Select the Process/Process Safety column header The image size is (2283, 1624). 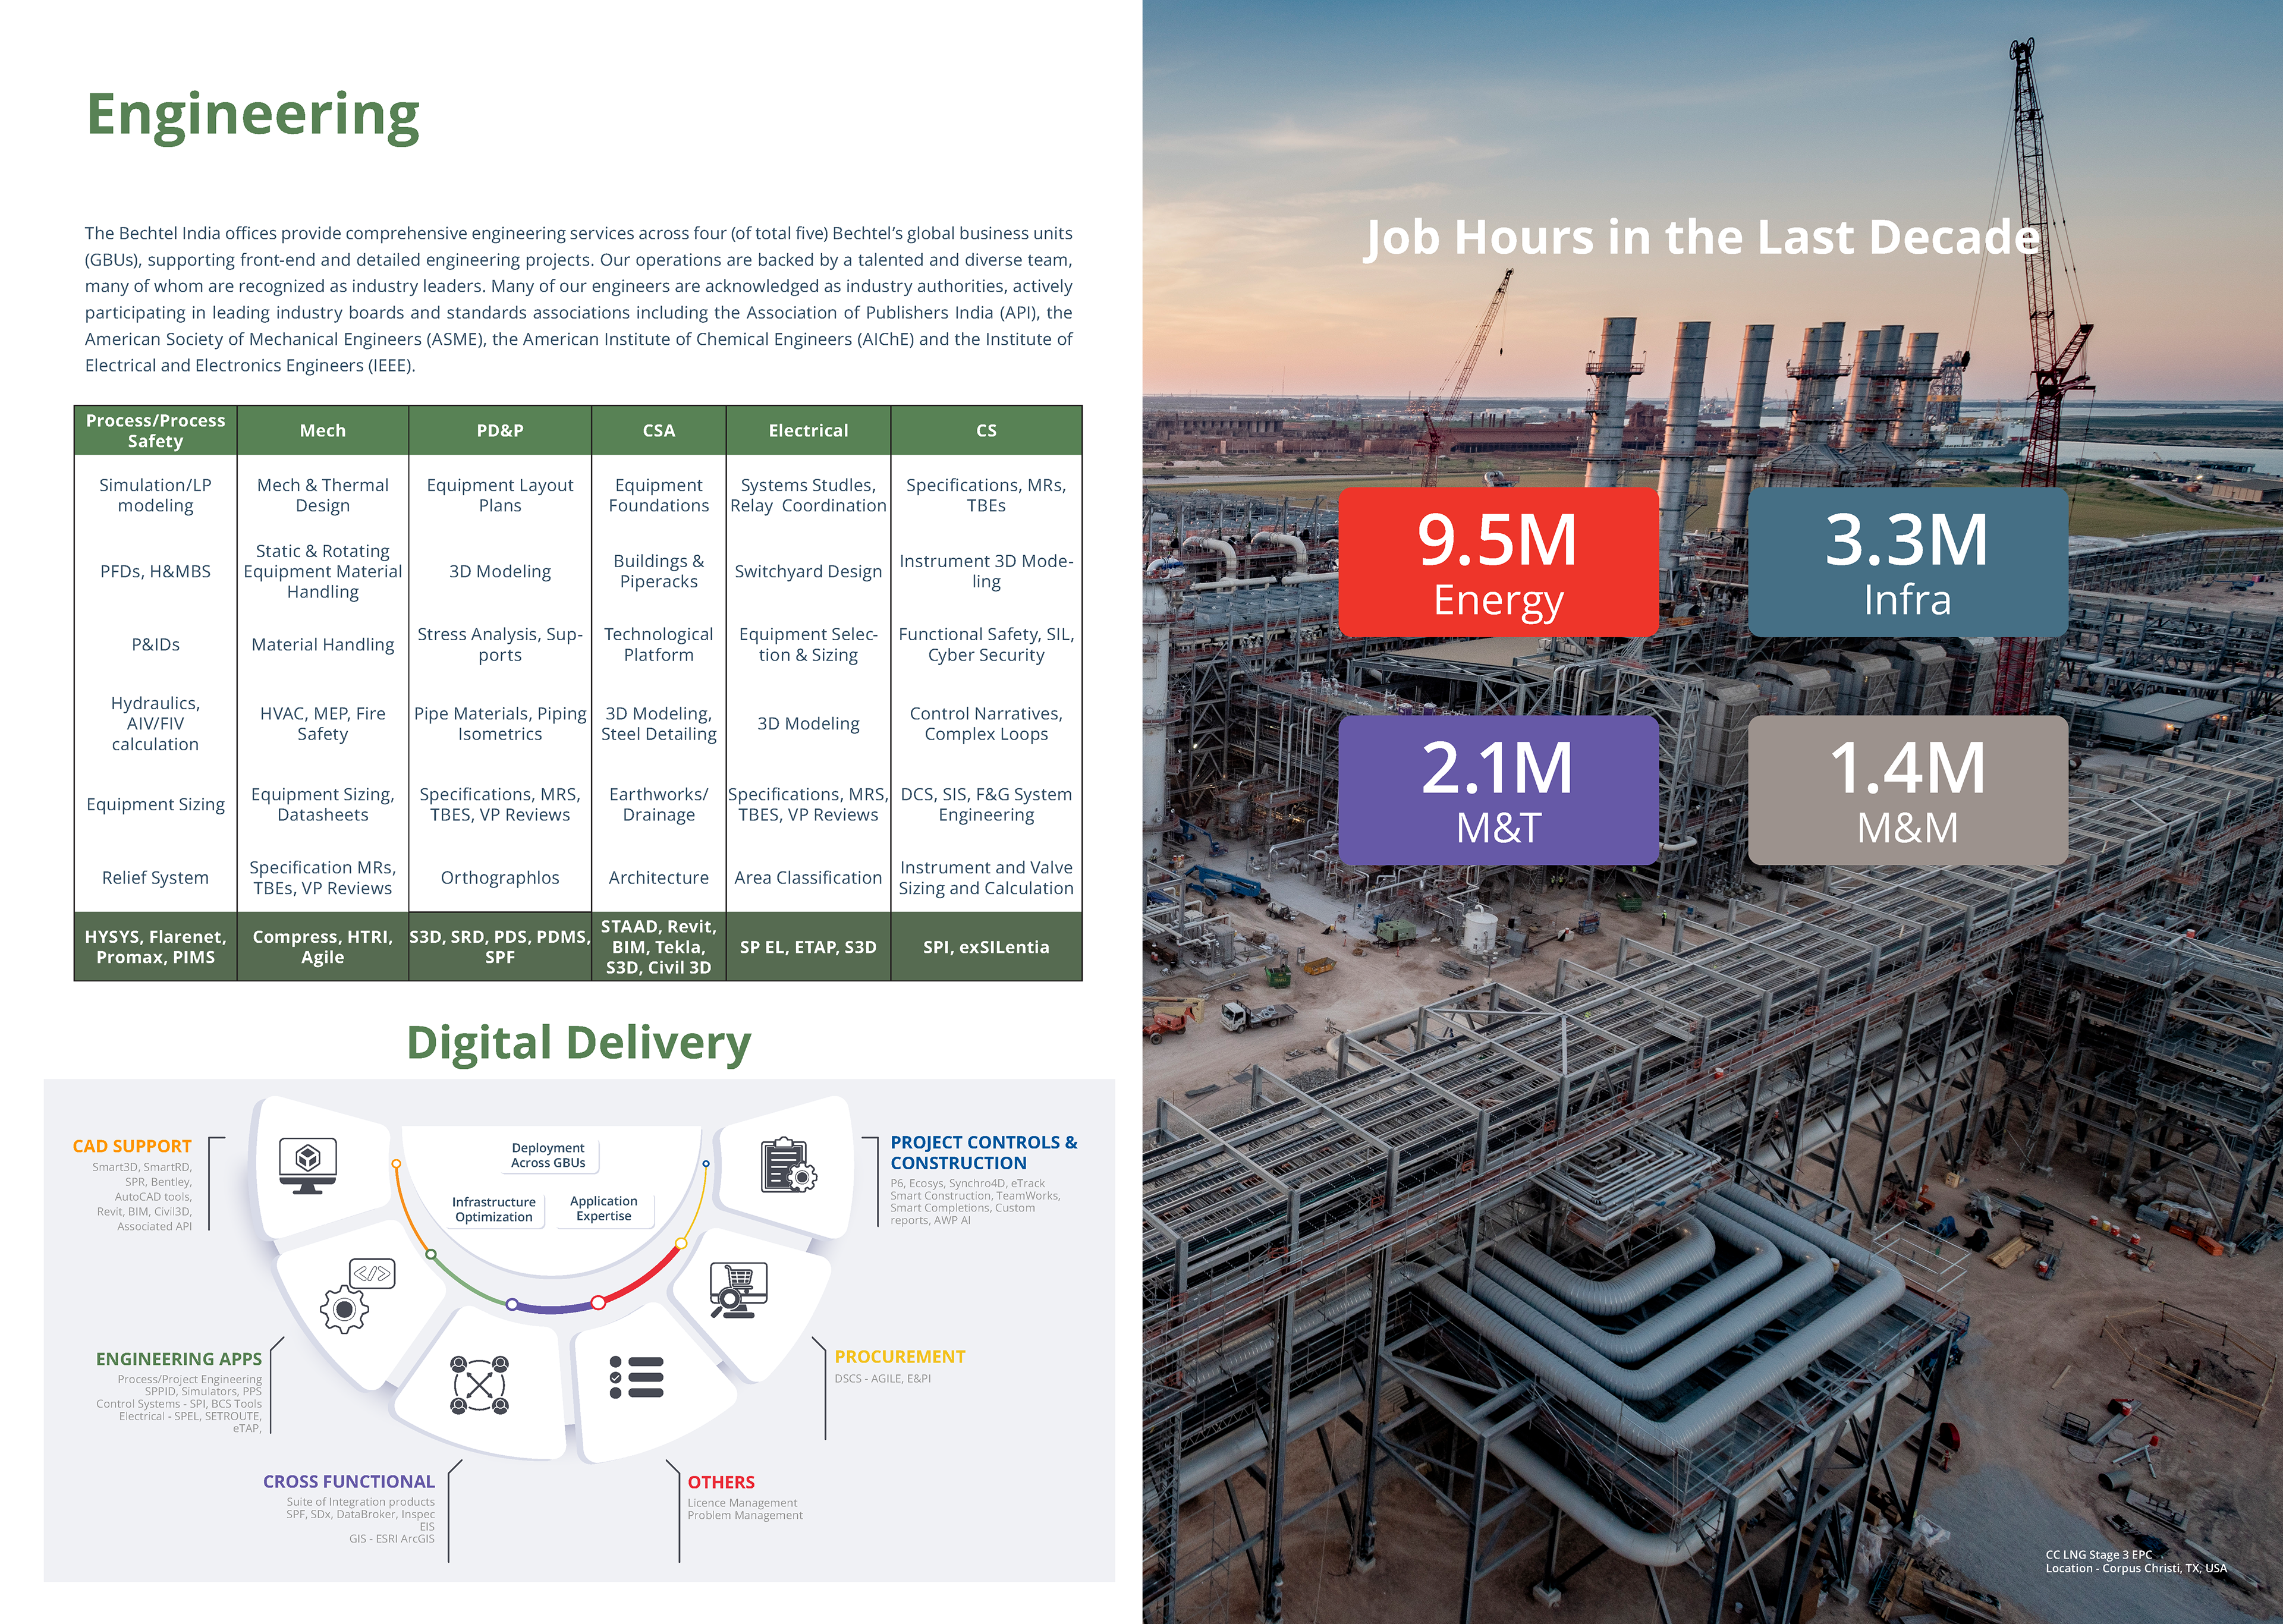tap(155, 431)
